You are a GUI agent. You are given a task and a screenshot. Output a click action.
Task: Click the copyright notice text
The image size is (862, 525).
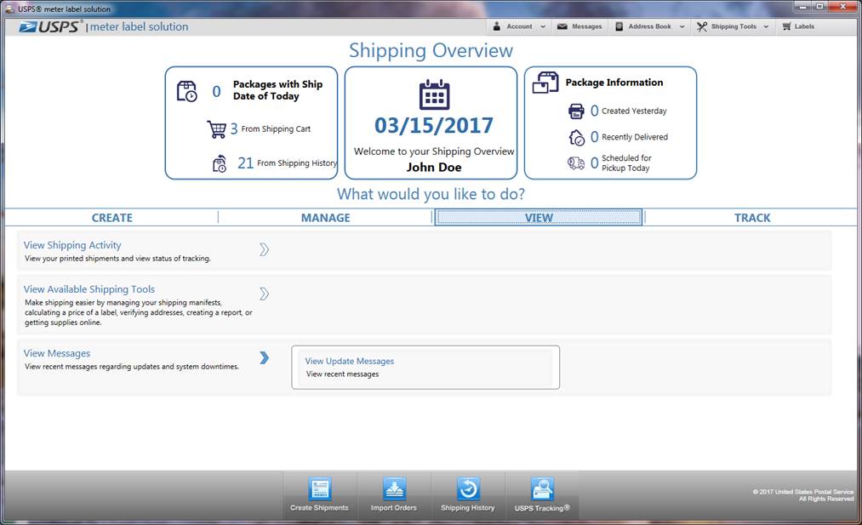802,495
